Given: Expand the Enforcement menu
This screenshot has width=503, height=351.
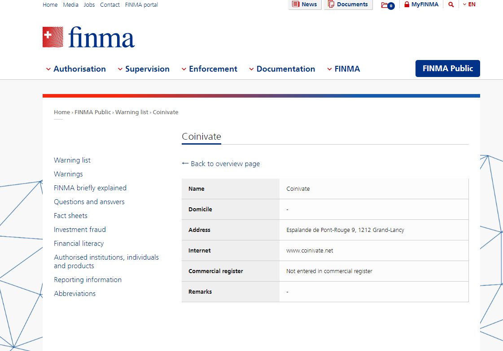Looking at the screenshot, I should tap(210, 69).
